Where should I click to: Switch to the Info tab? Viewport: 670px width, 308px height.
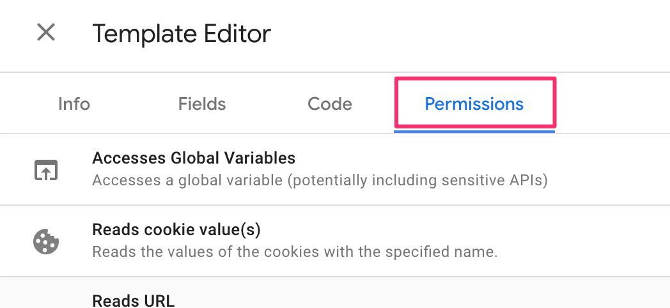click(x=74, y=104)
